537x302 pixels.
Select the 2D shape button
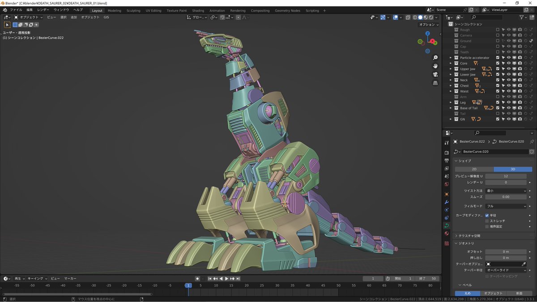(474, 169)
